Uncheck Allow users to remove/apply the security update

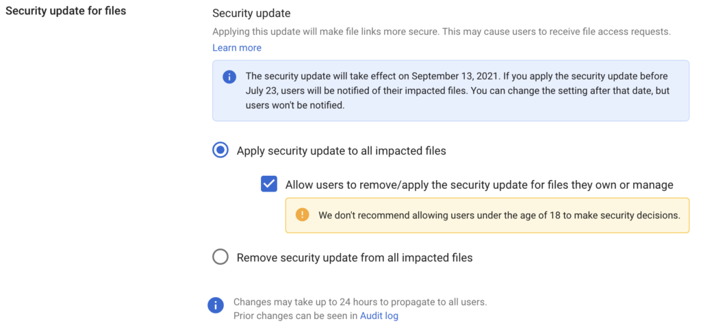tap(269, 184)
